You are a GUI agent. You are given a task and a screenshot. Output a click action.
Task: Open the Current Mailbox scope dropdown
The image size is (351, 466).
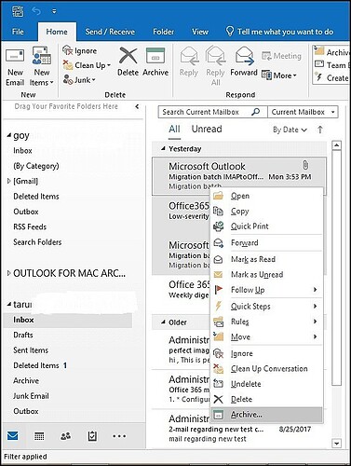[303, 112]
